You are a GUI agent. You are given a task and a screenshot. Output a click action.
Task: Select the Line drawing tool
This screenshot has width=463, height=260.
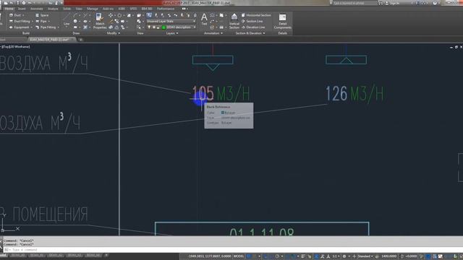tap(67, 19)
